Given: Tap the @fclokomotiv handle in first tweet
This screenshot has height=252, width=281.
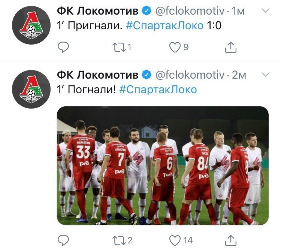Looking at the screenshot, I should coord(190,11).
